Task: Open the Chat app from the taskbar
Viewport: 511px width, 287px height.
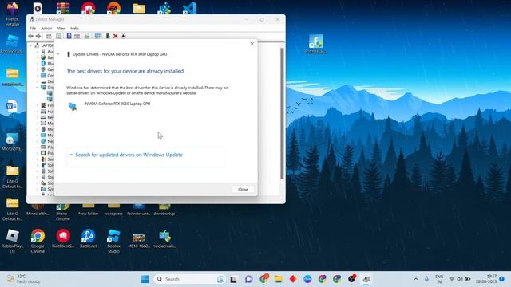Action: [248, 279]
